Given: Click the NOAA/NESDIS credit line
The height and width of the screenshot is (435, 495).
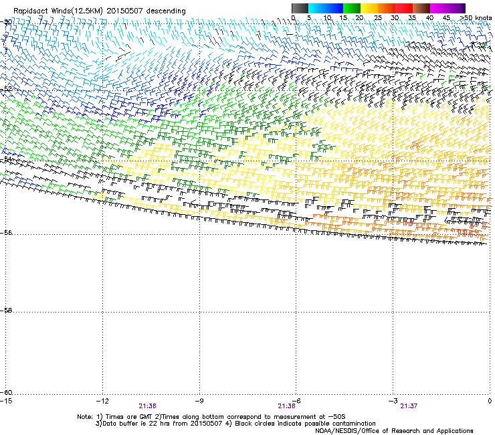Looking at the screenshot, I should pyautogui.click(x=394, y=431).
